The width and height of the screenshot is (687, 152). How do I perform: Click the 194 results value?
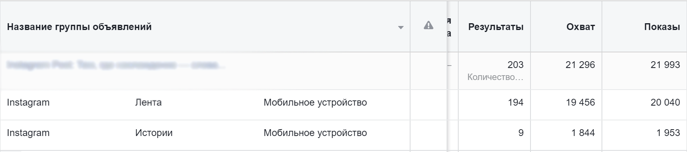click(515, 102)
